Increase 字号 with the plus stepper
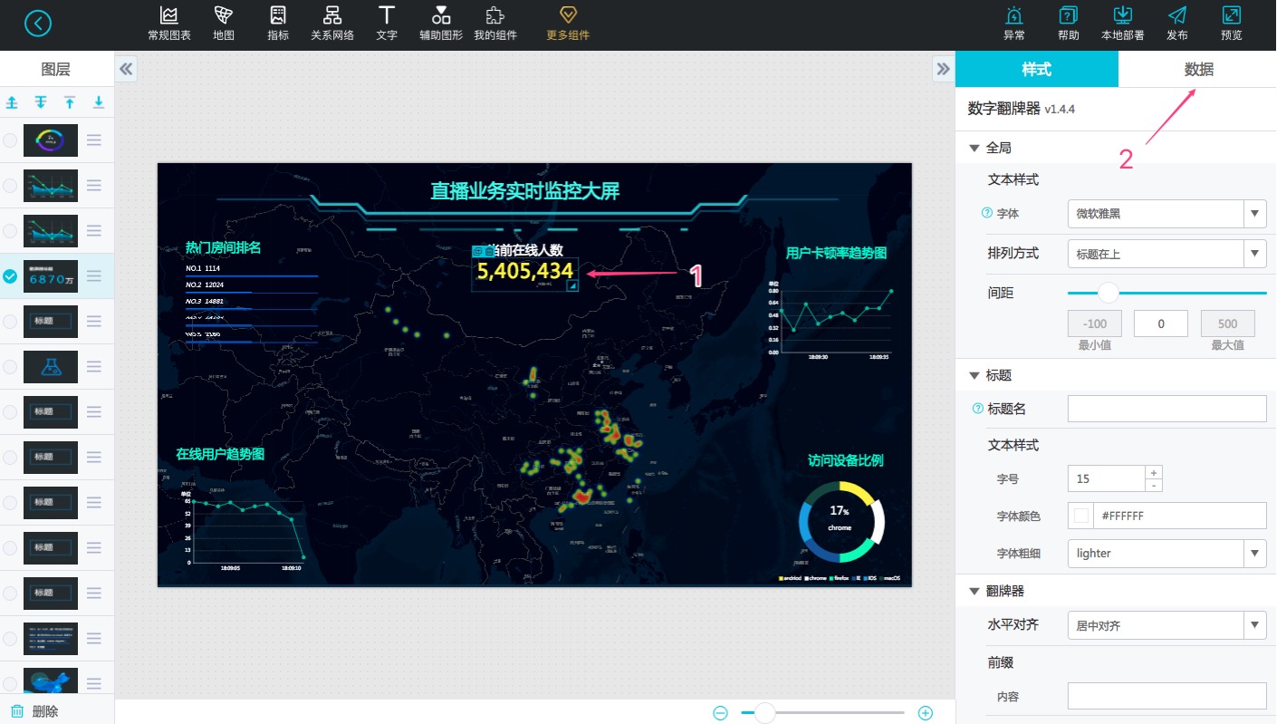This screenshot has width=1277, height=724. [1154, 472]
